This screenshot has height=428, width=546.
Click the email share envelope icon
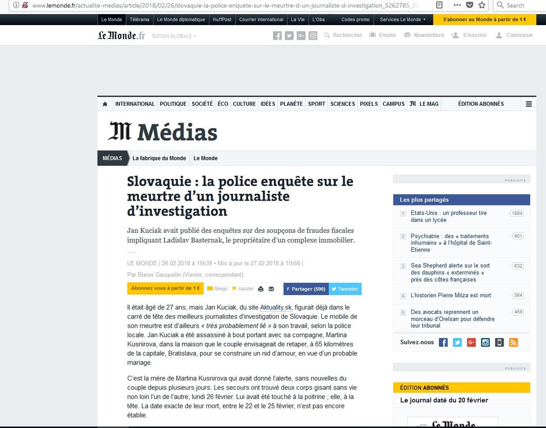(x=271, y=289)
